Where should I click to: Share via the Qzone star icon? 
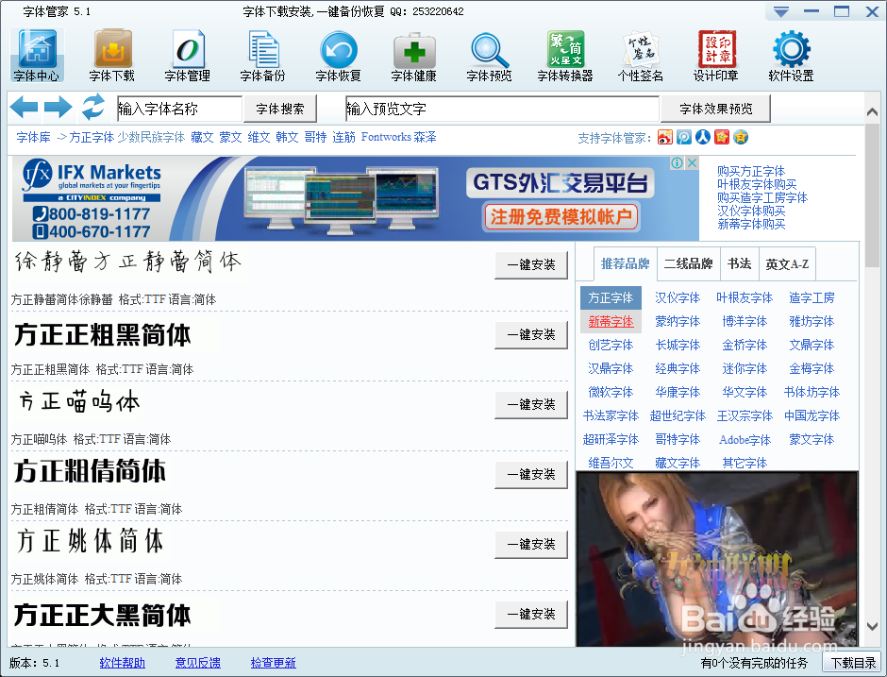741,137
